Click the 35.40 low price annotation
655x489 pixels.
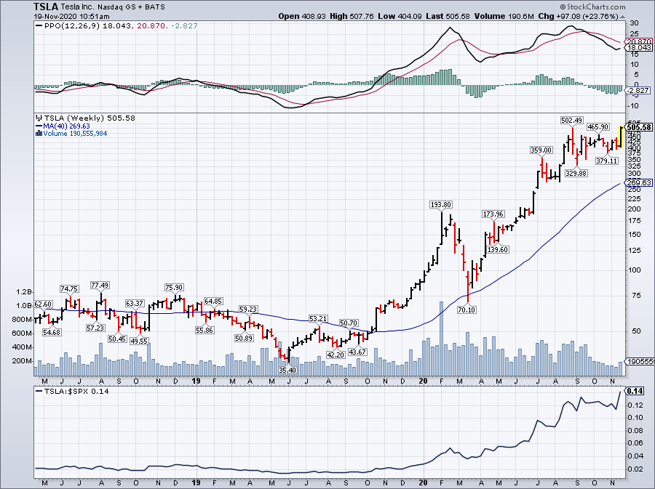[287, 370]
